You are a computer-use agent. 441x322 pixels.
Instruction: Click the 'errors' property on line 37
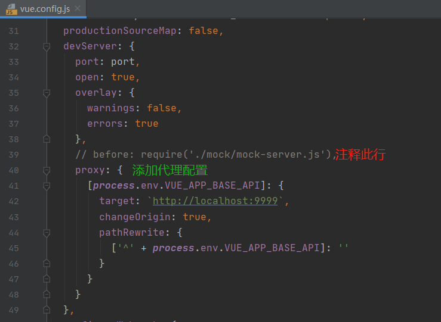click(105, 123)
